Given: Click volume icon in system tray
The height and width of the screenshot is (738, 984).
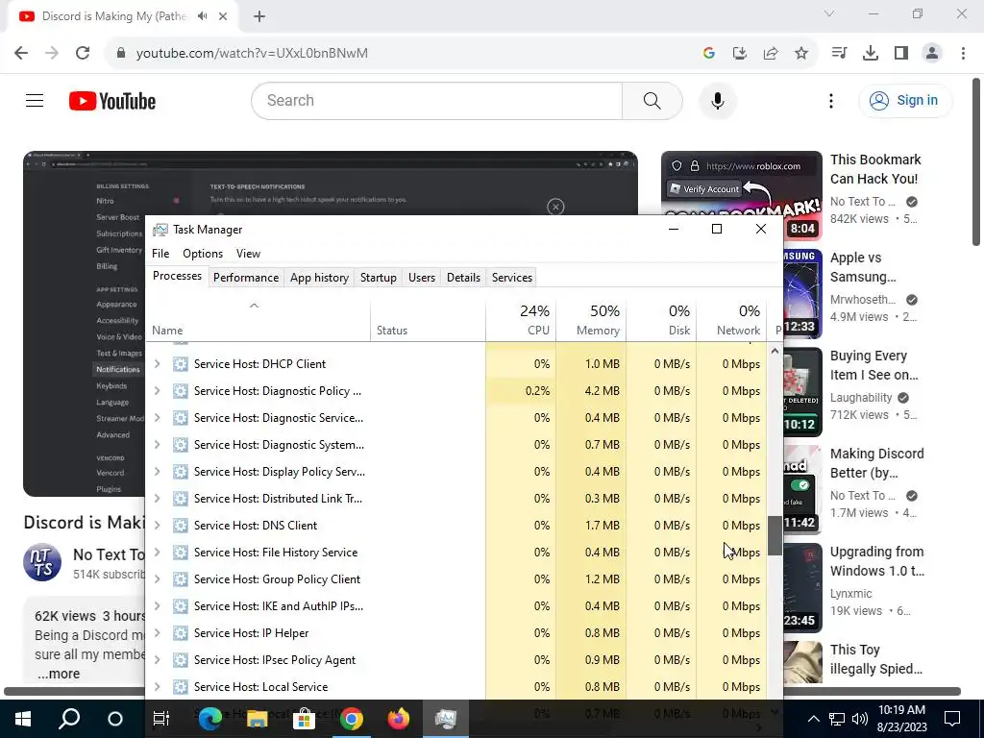Looking at the screenshot, I should [x=860, y=719].
